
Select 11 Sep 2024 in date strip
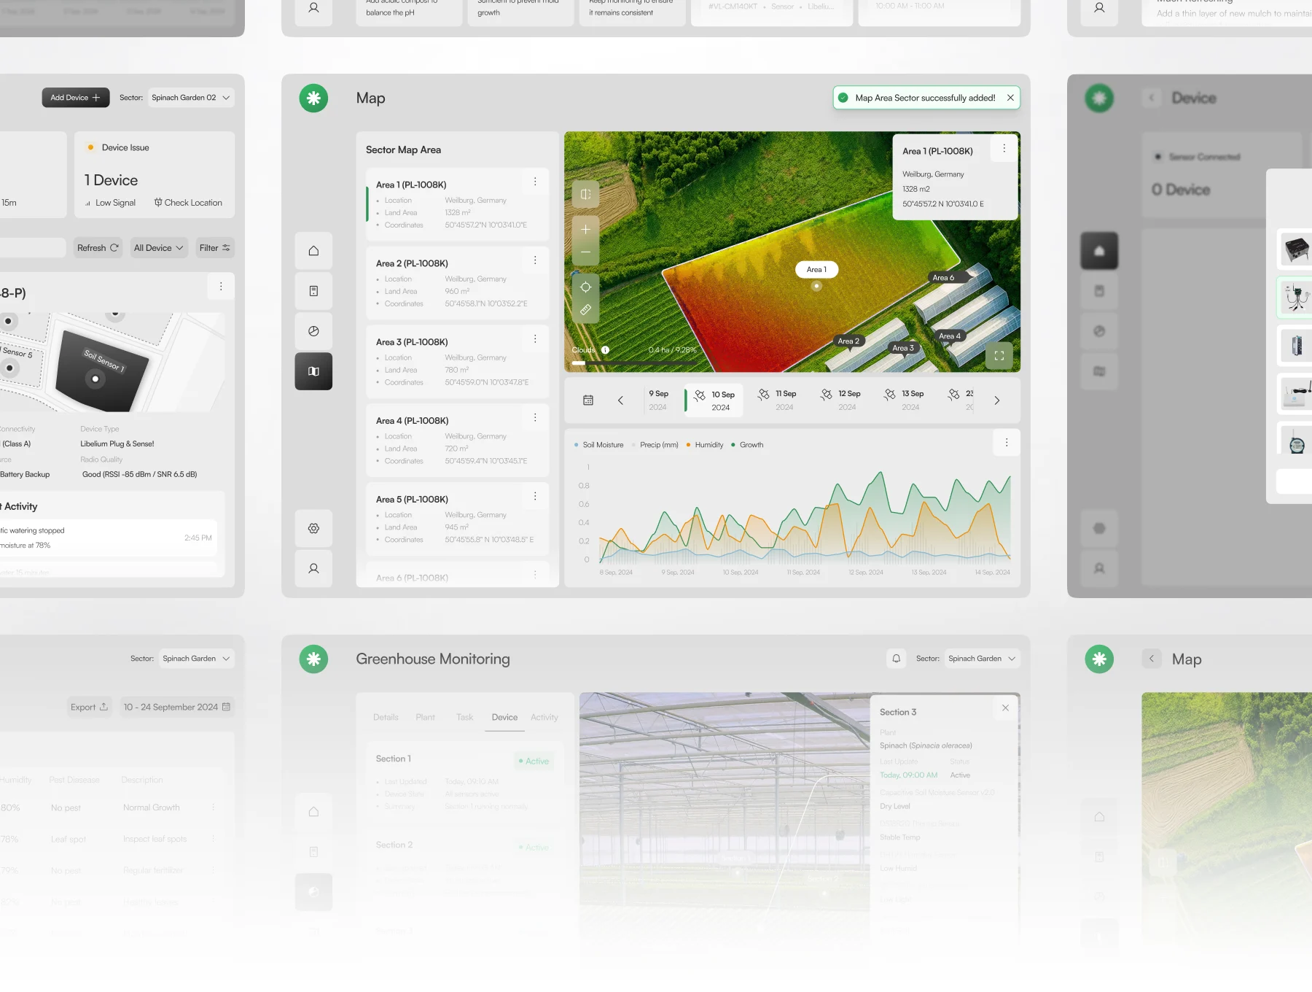[777, 400]
